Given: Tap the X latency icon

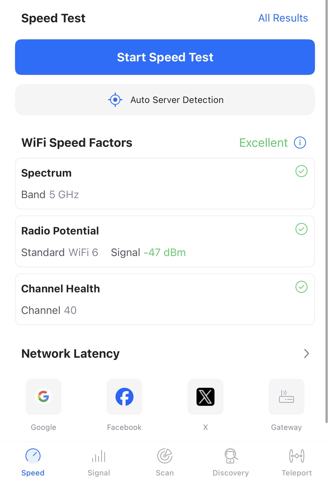Looking at the screenshot, I should (205, 397).
